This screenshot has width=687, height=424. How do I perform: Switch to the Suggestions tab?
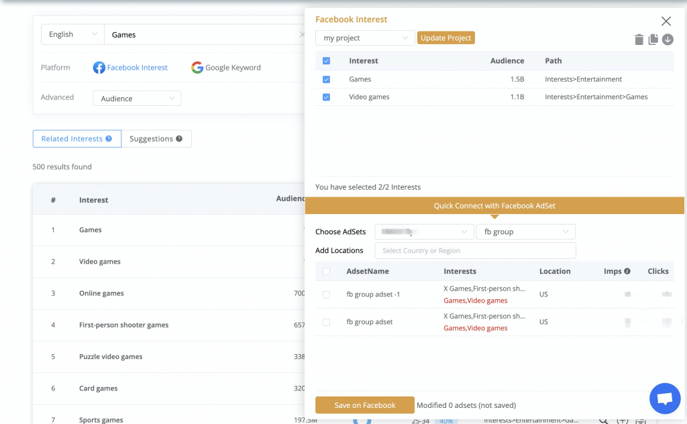tap(156, 139)
